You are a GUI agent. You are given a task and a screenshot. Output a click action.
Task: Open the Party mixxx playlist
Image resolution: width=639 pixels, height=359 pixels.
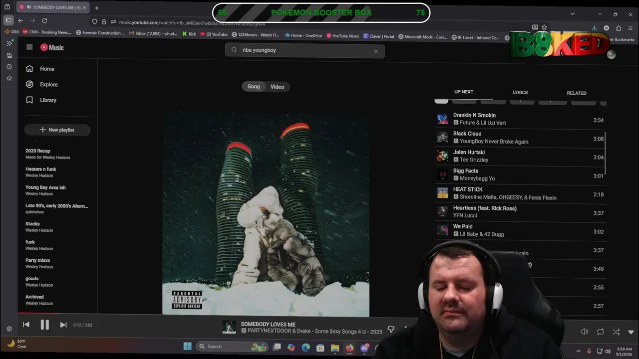click(39, 263)
